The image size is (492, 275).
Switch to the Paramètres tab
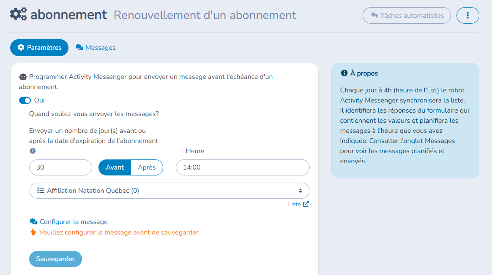coord(39,48)
